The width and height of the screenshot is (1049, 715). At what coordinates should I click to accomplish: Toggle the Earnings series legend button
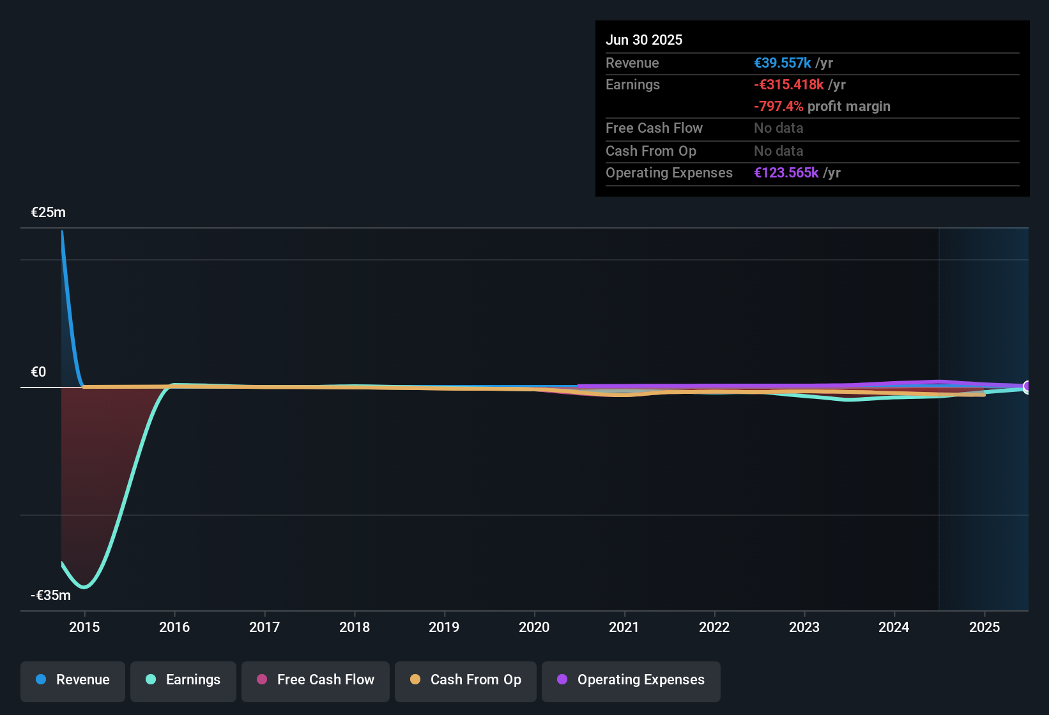(x=183, y=681)
